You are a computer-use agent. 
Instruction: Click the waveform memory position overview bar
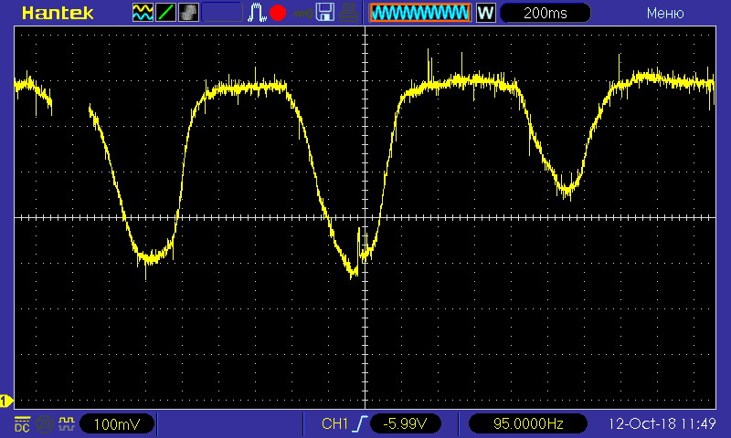[419, 13]
